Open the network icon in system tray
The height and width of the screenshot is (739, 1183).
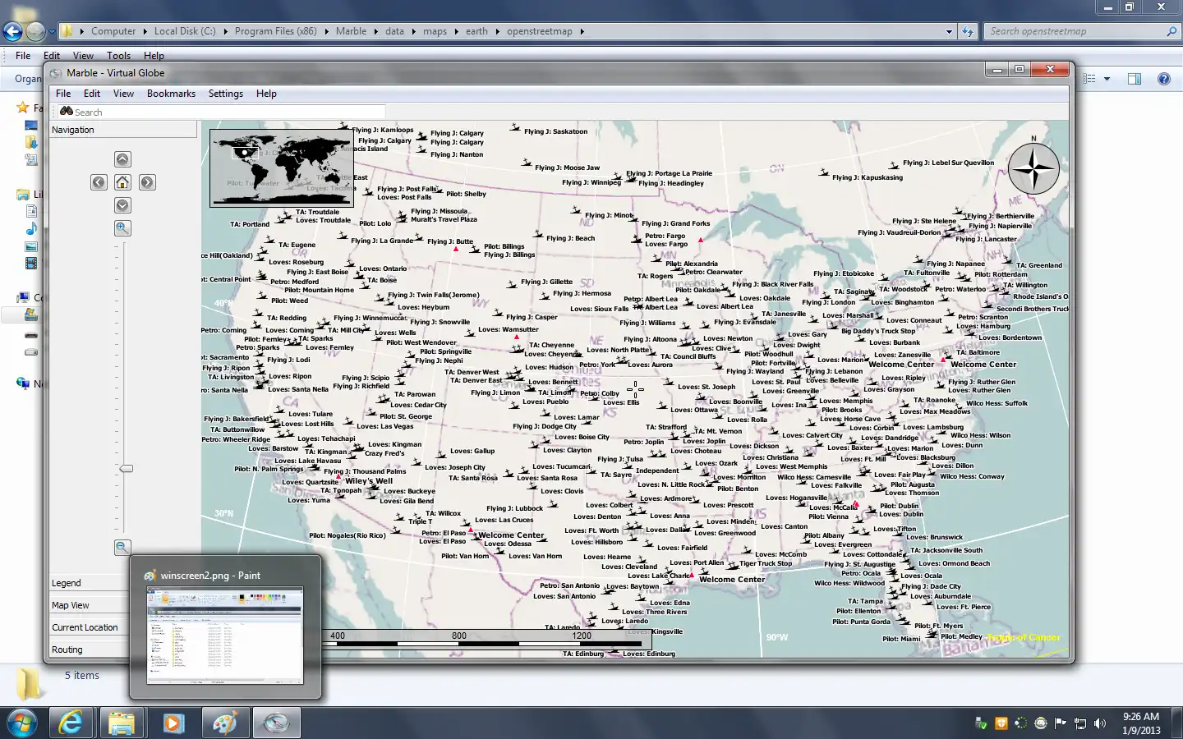click(x=1080, y=723)
